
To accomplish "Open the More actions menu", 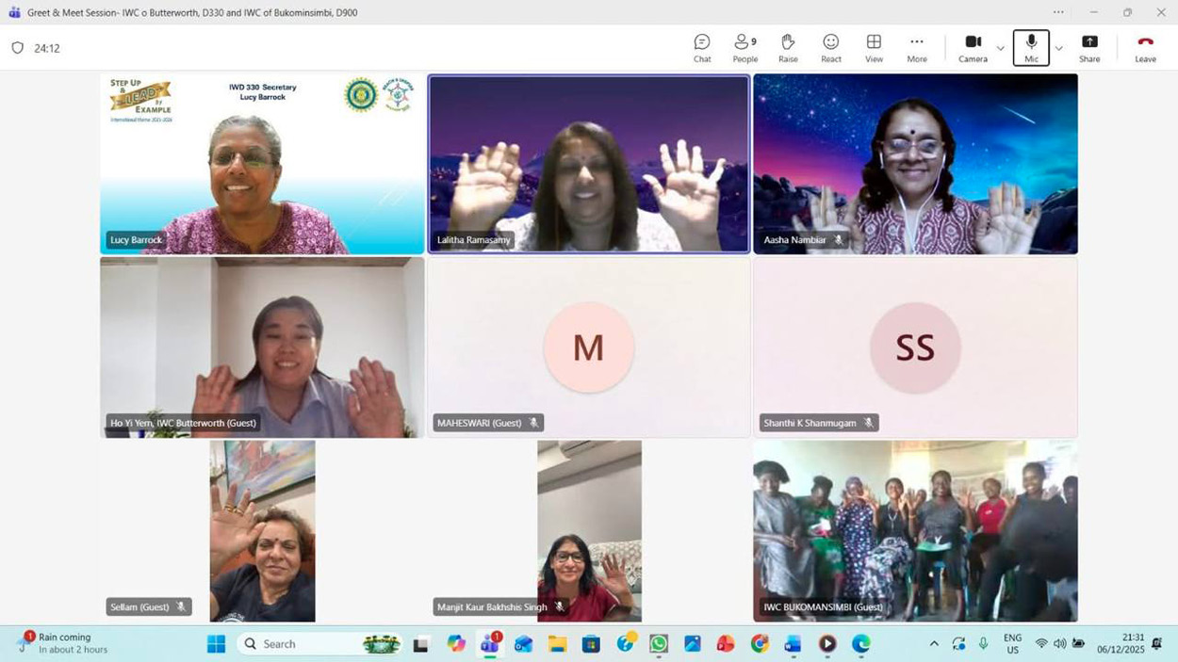I will coord(916,48).
